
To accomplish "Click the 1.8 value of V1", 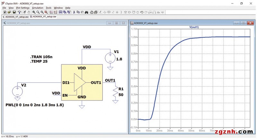I will tap(119, 59).
